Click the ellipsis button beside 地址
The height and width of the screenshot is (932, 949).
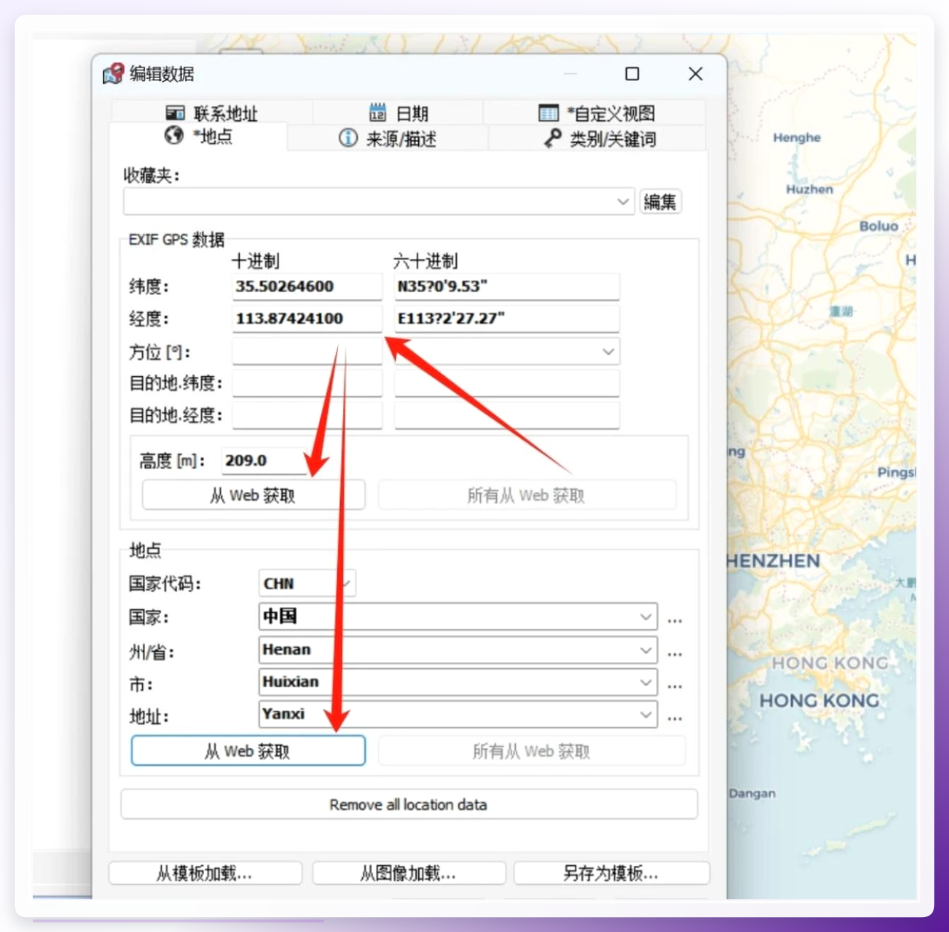pyautogui.click(x=675, y=718)
